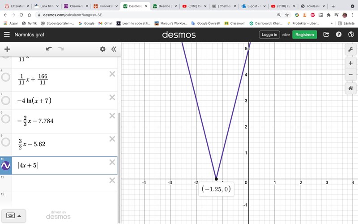
Task: Click the add expression plus icon
Action: coord(7,49)
